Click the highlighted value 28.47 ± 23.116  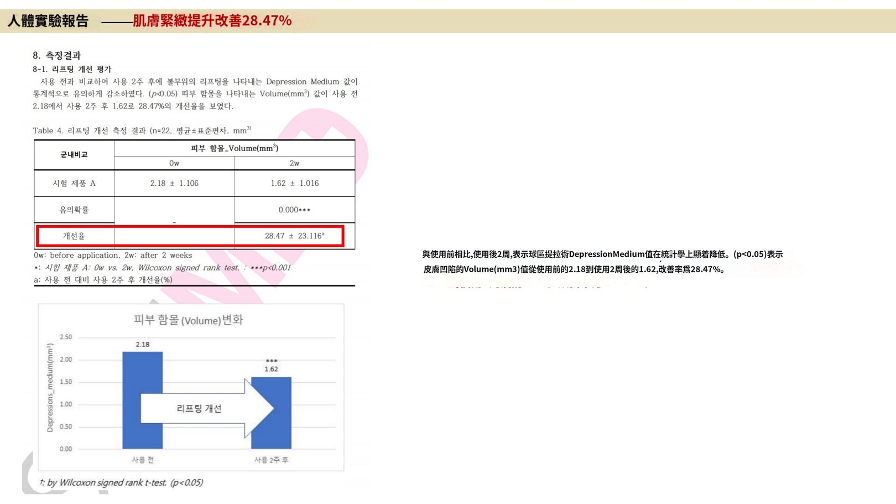click(x=294, y=236)
